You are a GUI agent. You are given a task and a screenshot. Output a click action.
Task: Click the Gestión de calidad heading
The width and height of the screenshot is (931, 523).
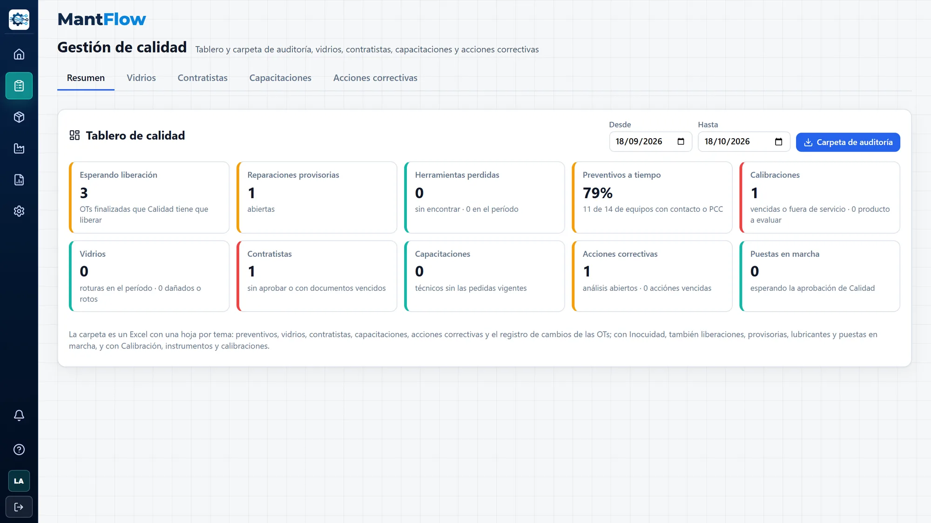click(122, 47)
